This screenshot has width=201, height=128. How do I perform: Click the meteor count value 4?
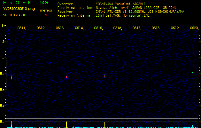[x=46, y=15]
